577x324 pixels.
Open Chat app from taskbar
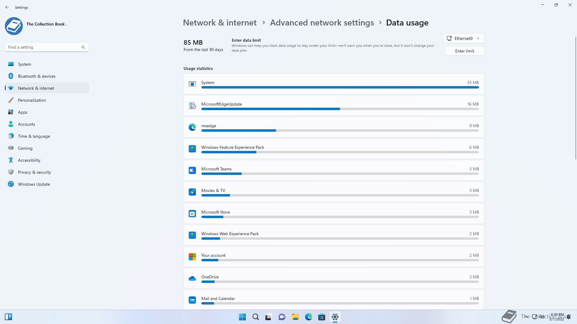[x=282, y=317]
